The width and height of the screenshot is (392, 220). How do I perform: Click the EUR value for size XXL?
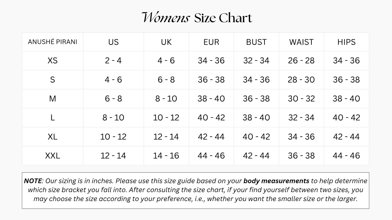click(211, 156)
